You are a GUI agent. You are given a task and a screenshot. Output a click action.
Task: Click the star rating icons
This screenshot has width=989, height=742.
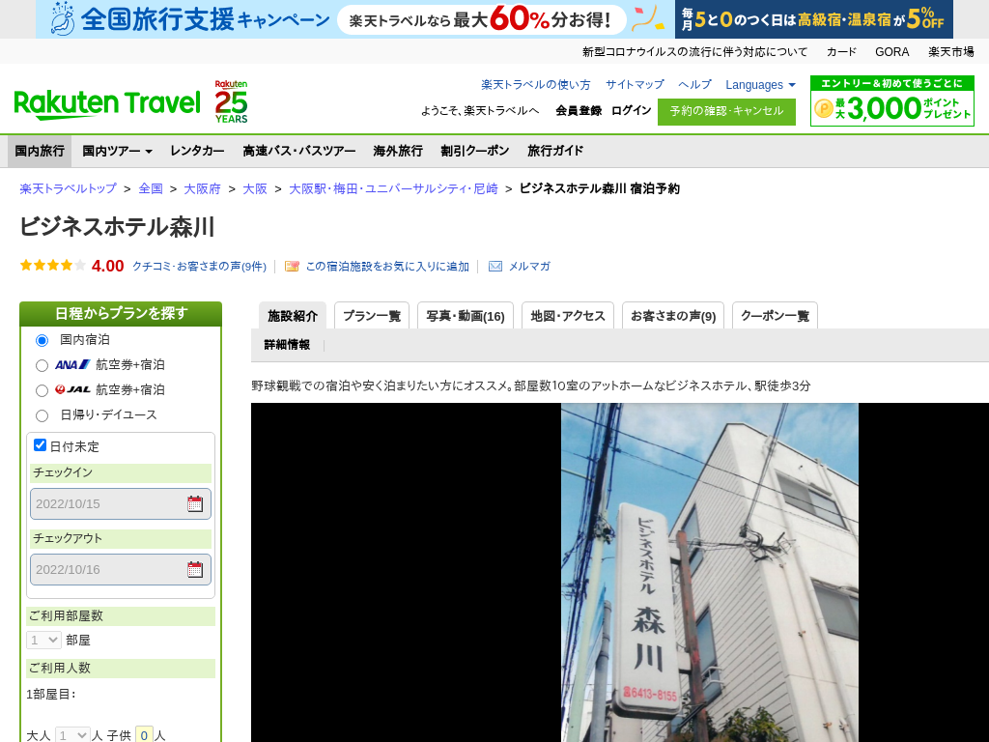[x=53, y=266]
